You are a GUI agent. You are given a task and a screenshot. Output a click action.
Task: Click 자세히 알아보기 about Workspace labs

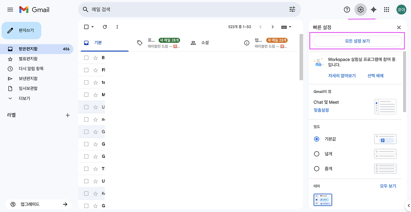[x=342, y=75]
